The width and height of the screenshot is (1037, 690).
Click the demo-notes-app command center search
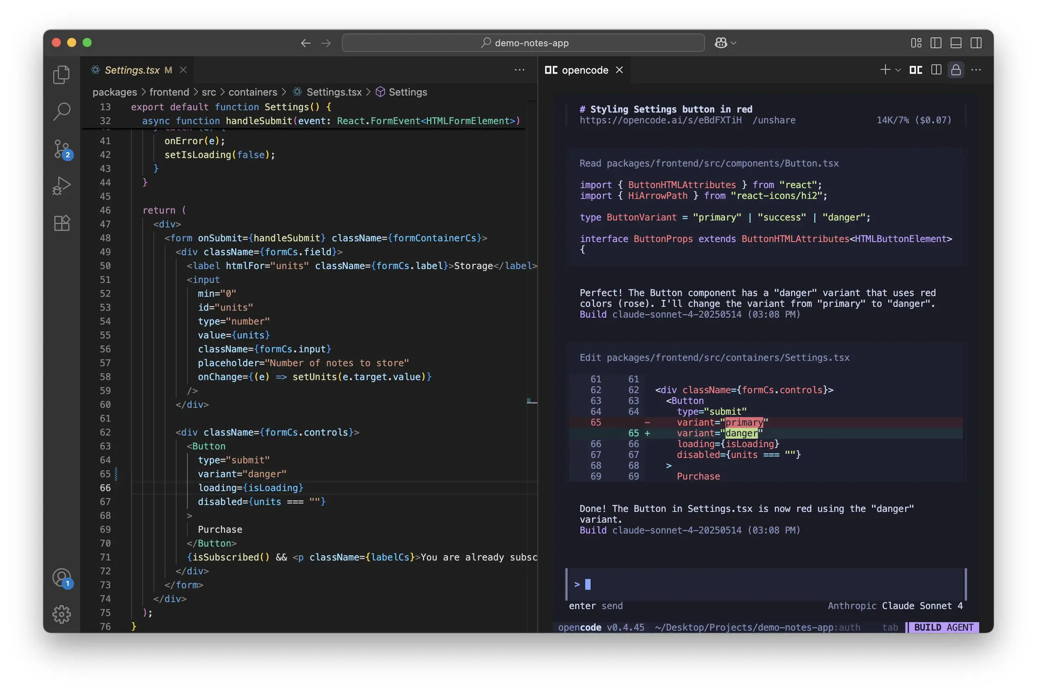click(523, 43)
